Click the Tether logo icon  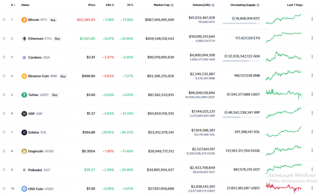24,95
